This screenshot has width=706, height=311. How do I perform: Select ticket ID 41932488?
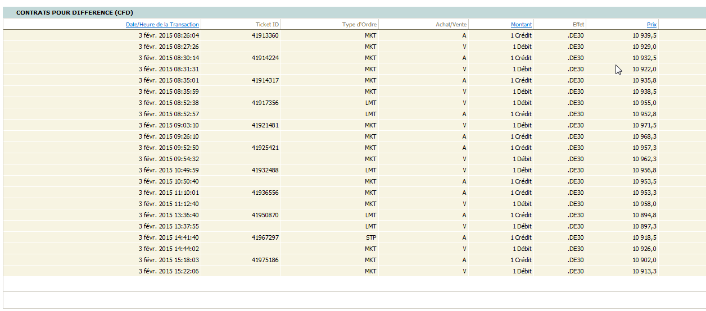tap(265, 170)
